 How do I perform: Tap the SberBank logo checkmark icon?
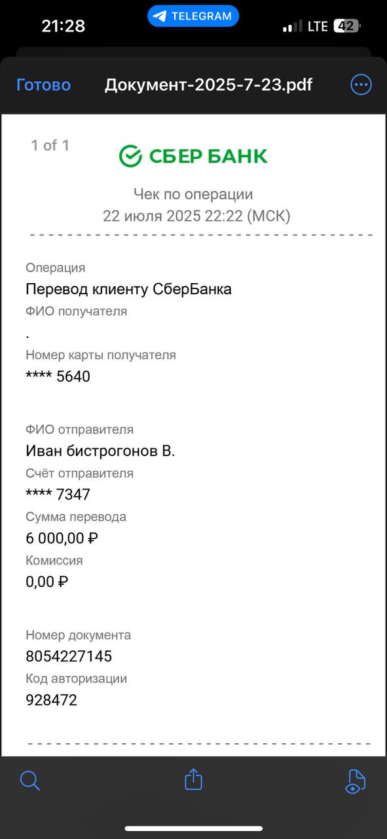(x=130, y=156)
